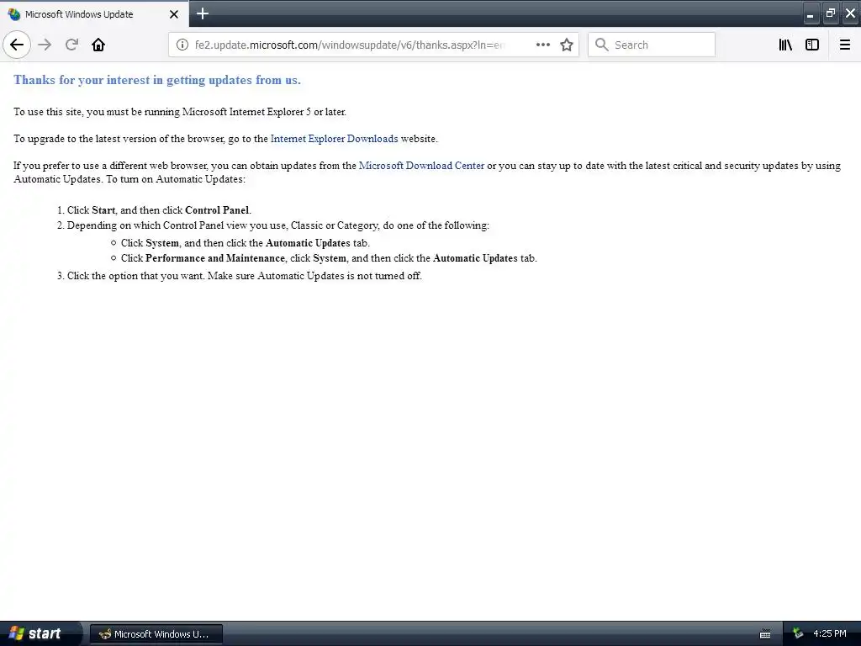Image resolution: width=861 pixels, height=646 pixels.
Task: Click step 1 Start and Control Panel text
Action: click(159, 209)
